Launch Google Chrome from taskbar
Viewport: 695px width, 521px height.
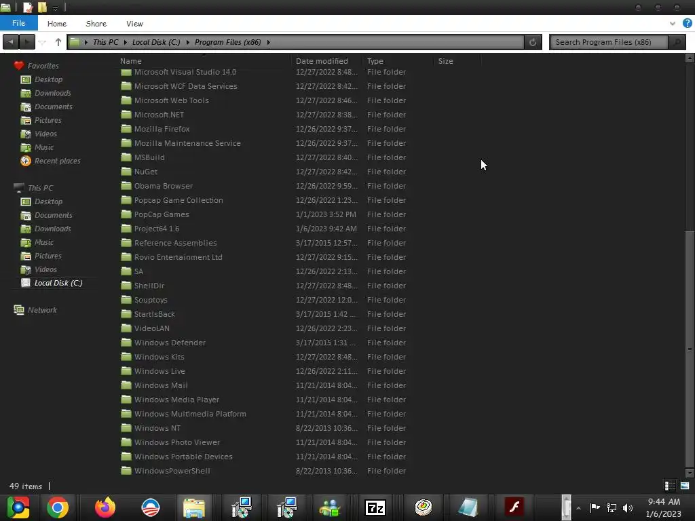(x=58, y=507)
